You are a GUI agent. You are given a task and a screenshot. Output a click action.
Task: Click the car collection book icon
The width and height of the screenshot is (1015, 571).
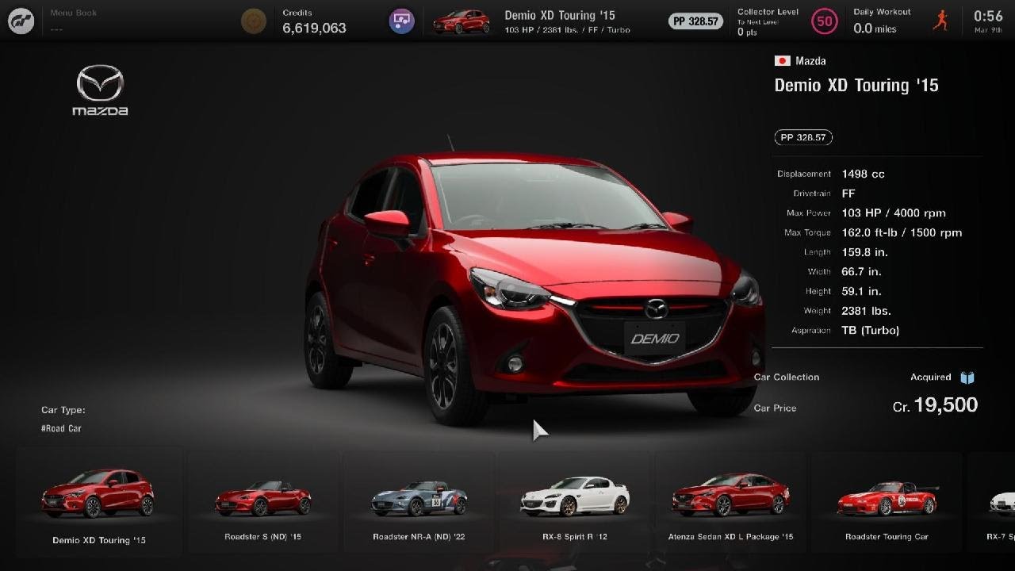967,377
